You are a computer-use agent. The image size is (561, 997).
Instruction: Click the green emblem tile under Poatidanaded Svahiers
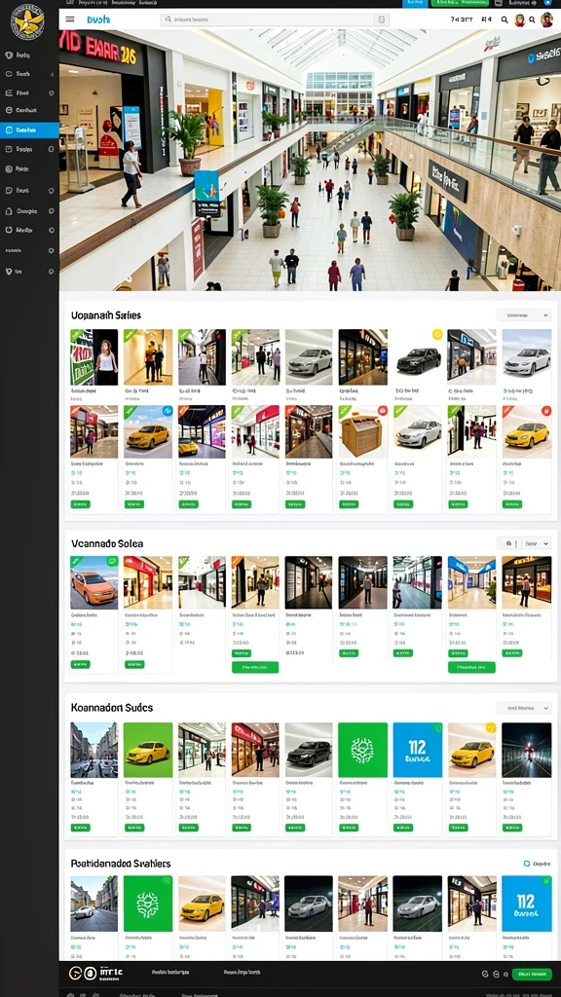[x=148, y=904]
